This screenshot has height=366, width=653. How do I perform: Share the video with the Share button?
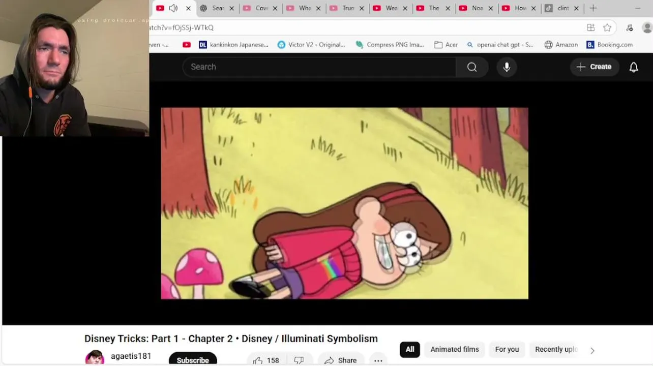341,360
